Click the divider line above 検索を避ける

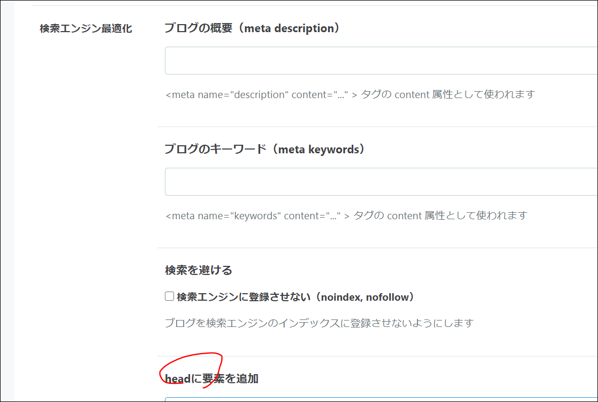coord(375,248)
